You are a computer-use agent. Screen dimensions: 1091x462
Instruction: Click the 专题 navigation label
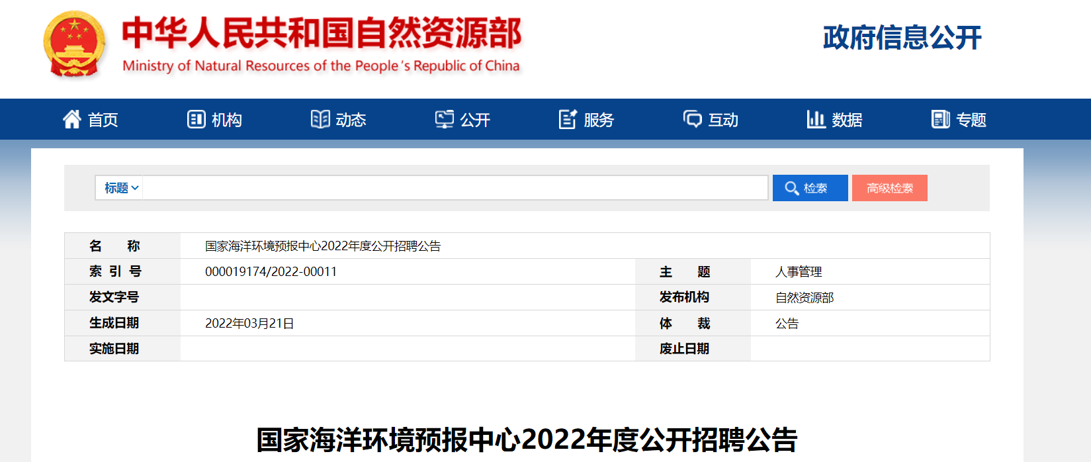click(971, 120)
